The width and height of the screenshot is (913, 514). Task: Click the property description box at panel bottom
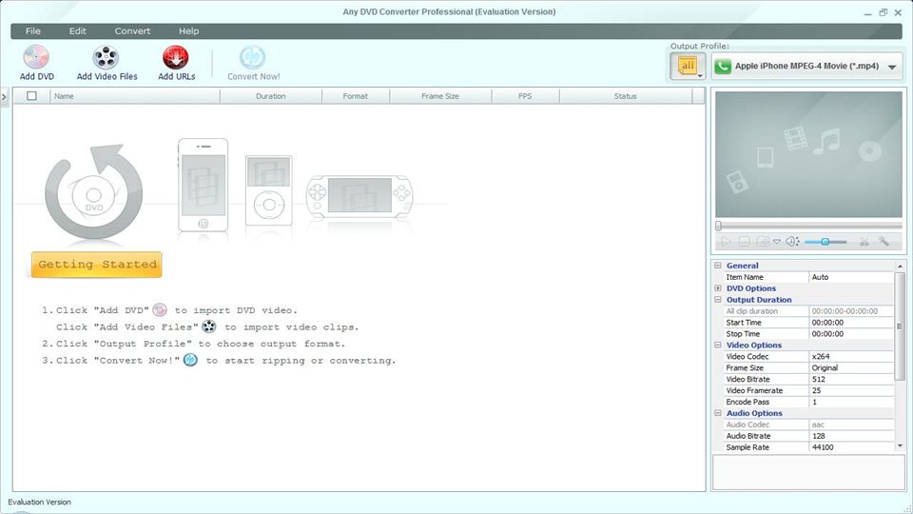[x=808, y=472]
